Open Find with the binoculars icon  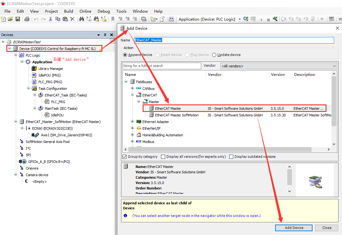(x=81, y=19)
